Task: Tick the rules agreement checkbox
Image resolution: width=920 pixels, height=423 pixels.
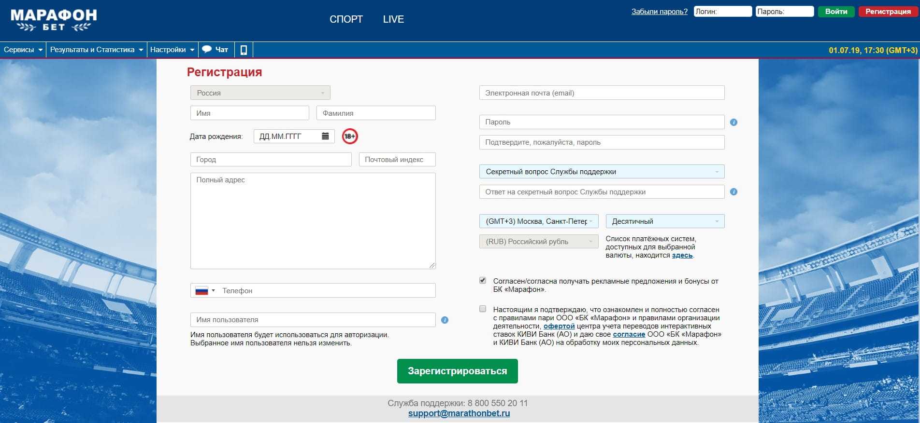Action: 483,309
